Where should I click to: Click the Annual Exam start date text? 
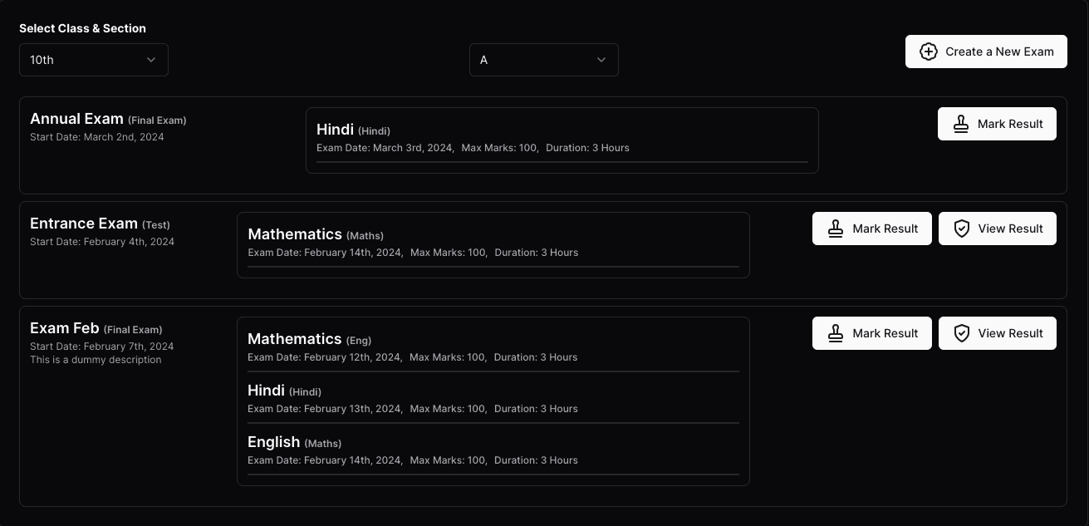(x=97, y=137)
